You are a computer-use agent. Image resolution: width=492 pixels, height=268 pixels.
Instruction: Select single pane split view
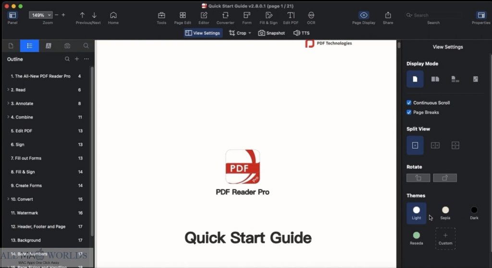click(x=415, y=145)
